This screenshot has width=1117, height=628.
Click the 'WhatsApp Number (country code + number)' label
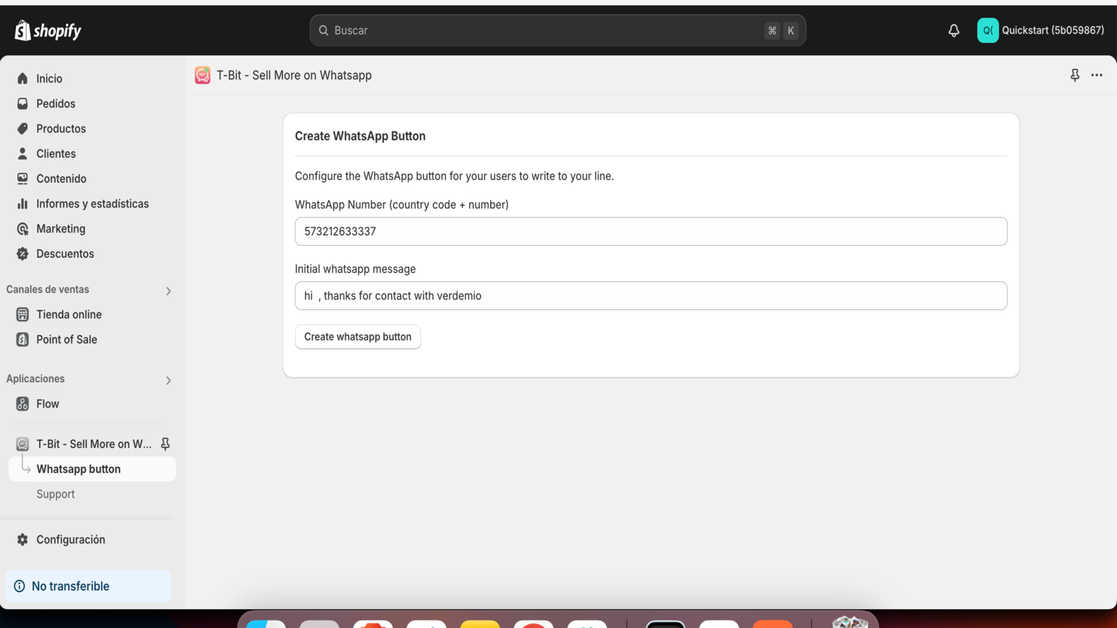coord(401,205)
